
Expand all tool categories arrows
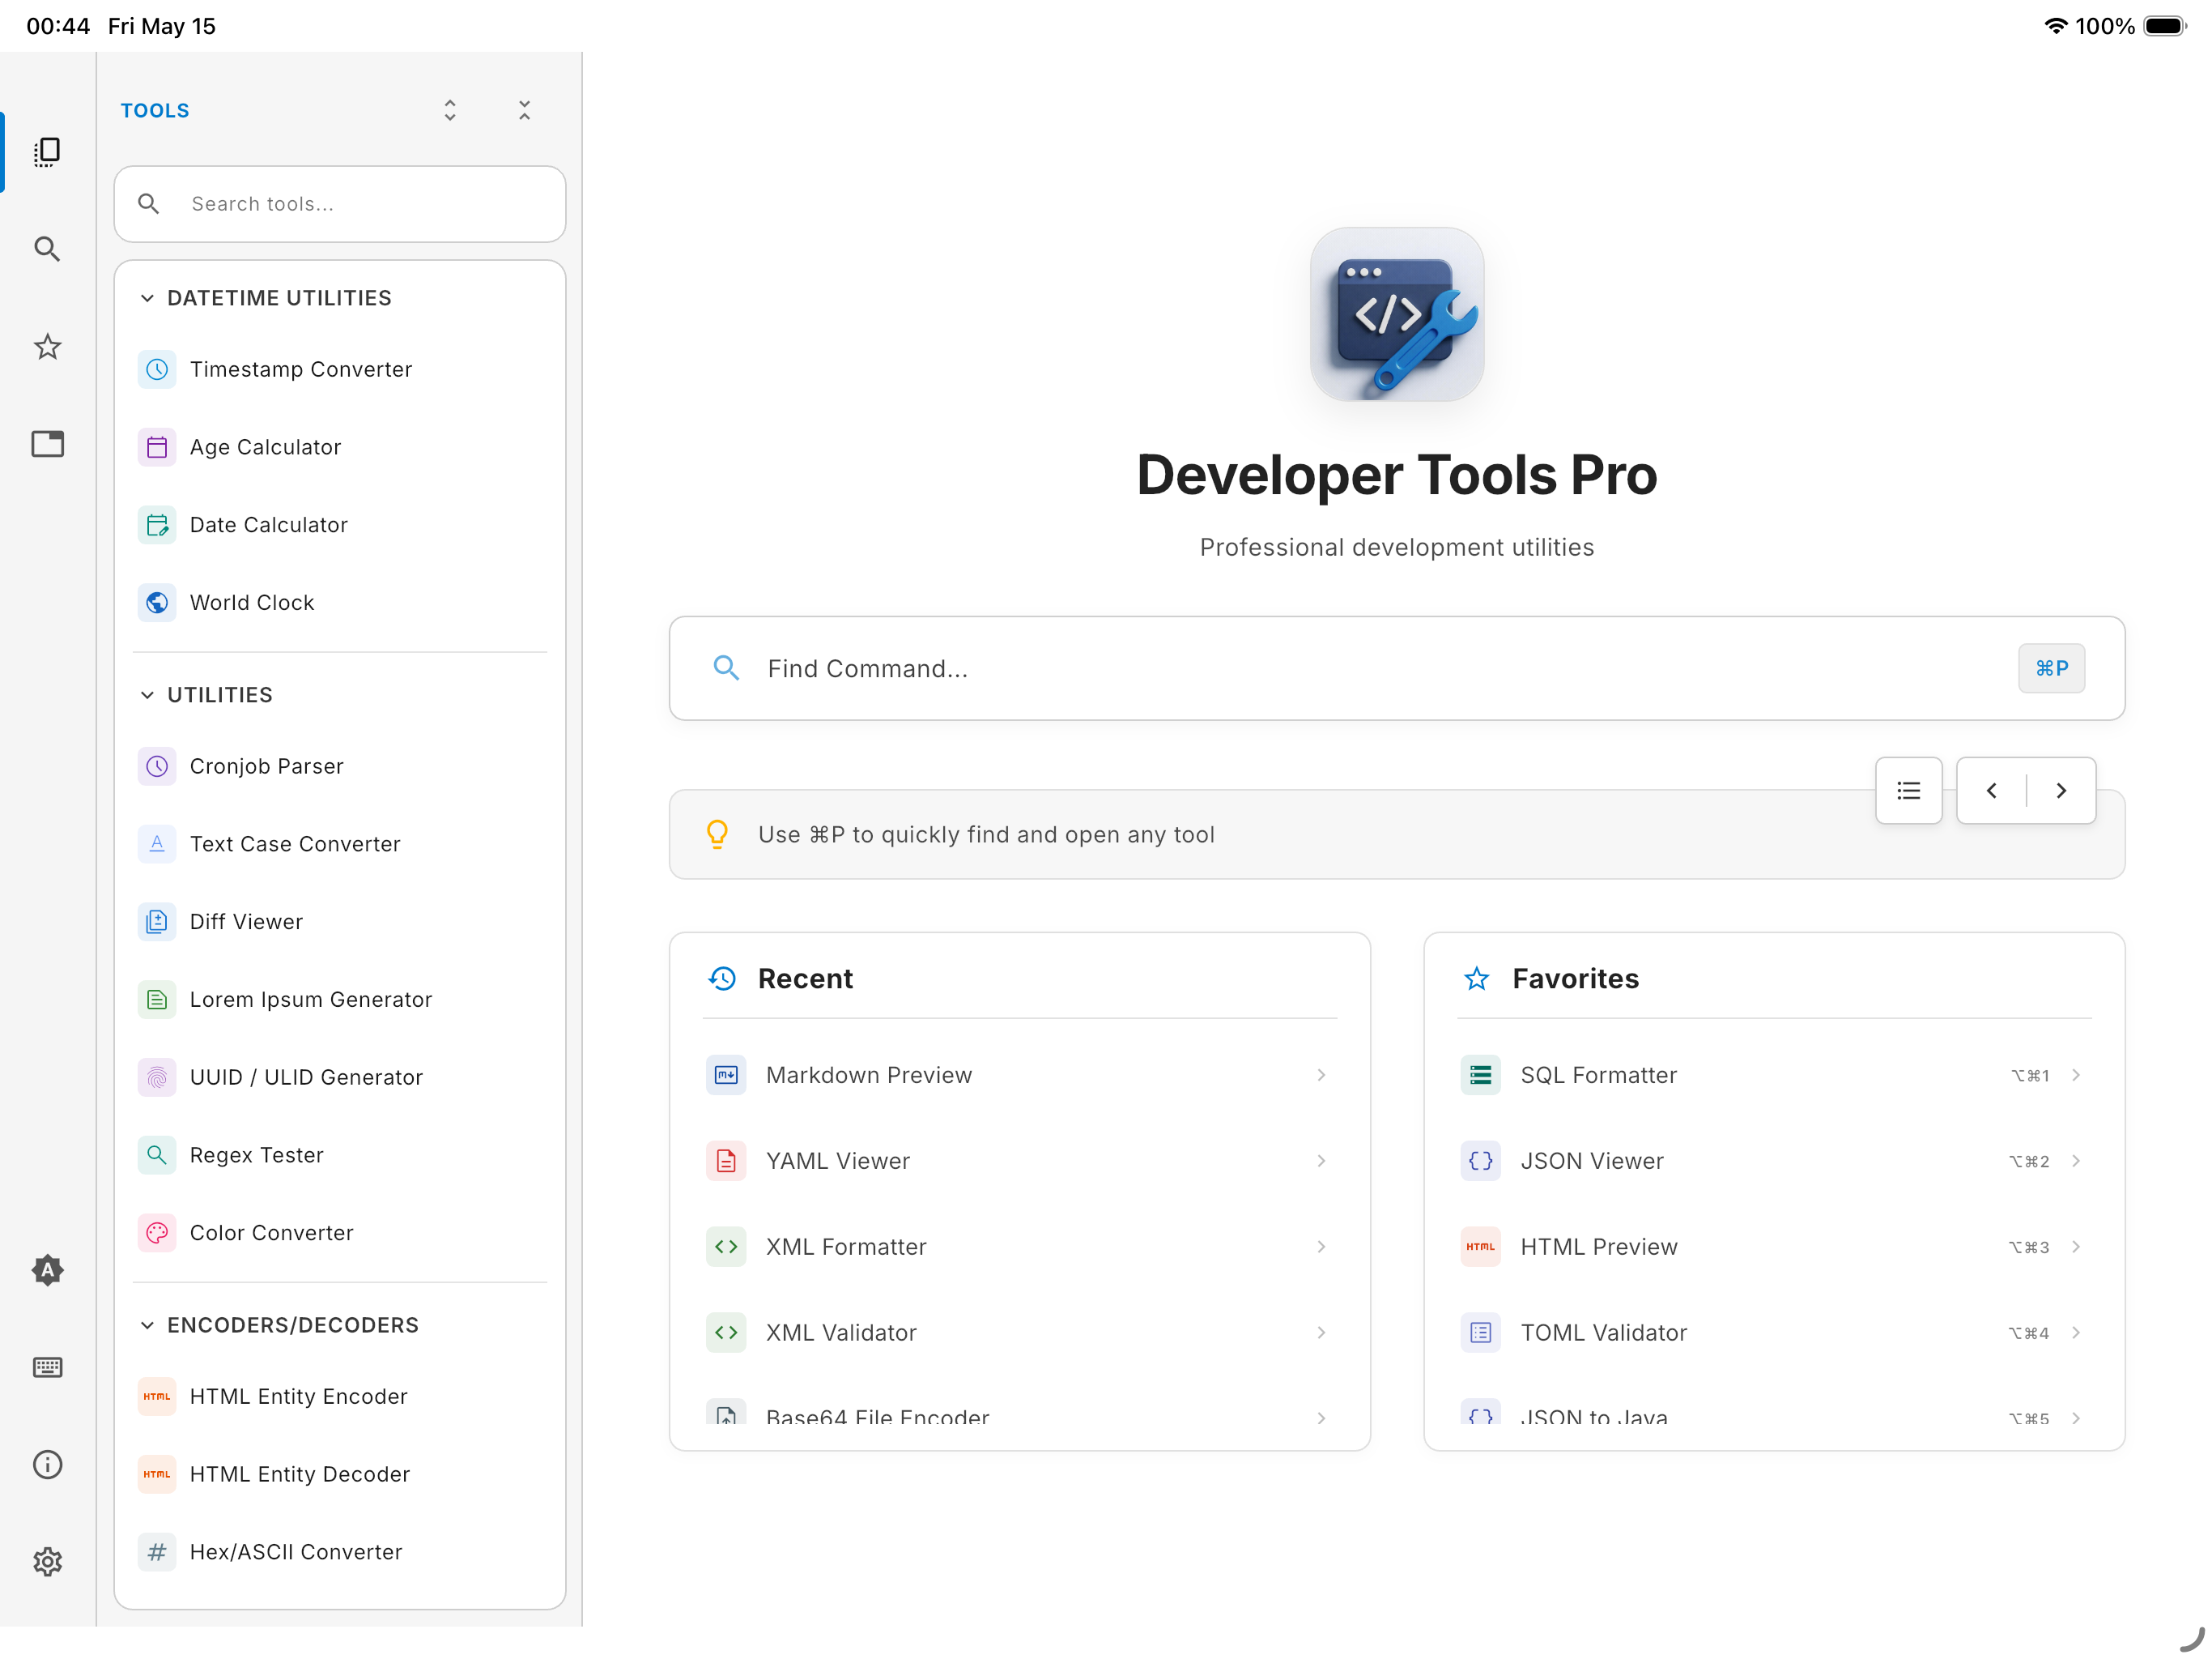(x=450, y=110)
